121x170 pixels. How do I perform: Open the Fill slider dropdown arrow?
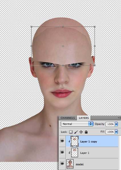(x=116, y=132)
